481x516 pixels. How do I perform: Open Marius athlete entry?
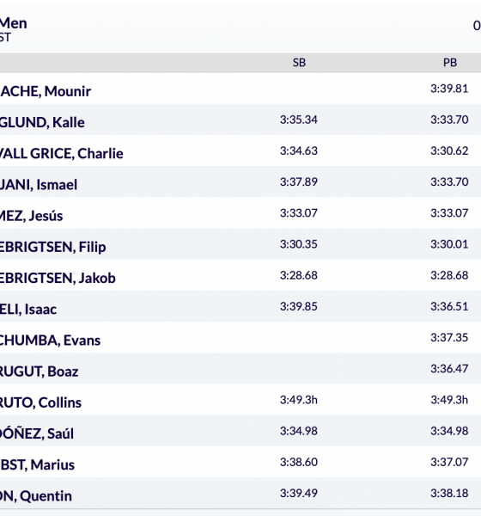pos(37,464)
